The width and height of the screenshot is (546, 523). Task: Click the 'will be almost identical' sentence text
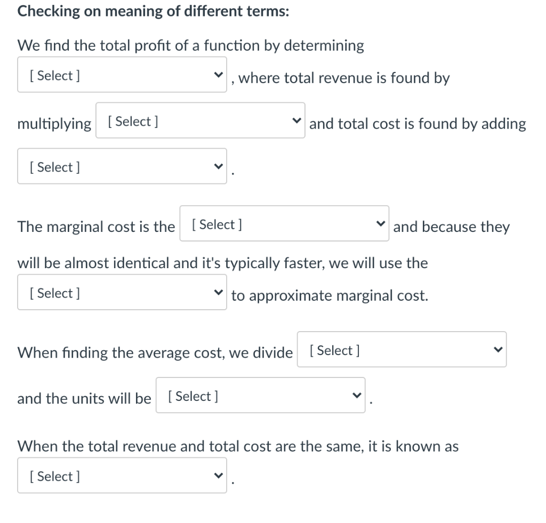(x=223, y=263)
